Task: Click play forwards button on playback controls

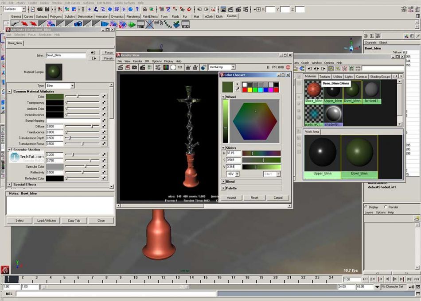Action: [394, 279]
